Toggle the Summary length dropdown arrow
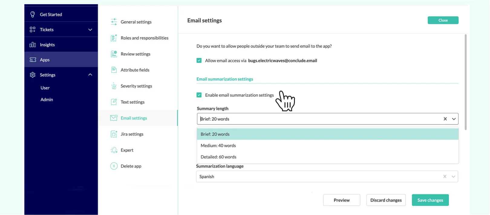The height and width of the screenshot is (215, 490). tap(454, 119)
